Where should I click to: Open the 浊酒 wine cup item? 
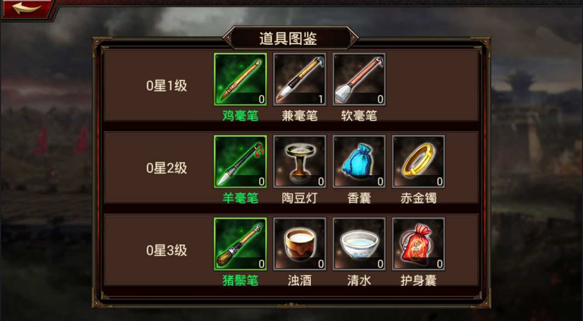(x=300, y=244)
